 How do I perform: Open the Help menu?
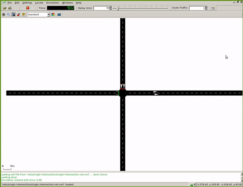coord(79,3)
